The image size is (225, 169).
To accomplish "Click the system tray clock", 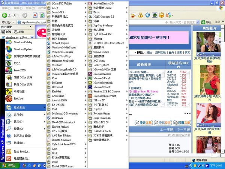I will coord(216,166).
